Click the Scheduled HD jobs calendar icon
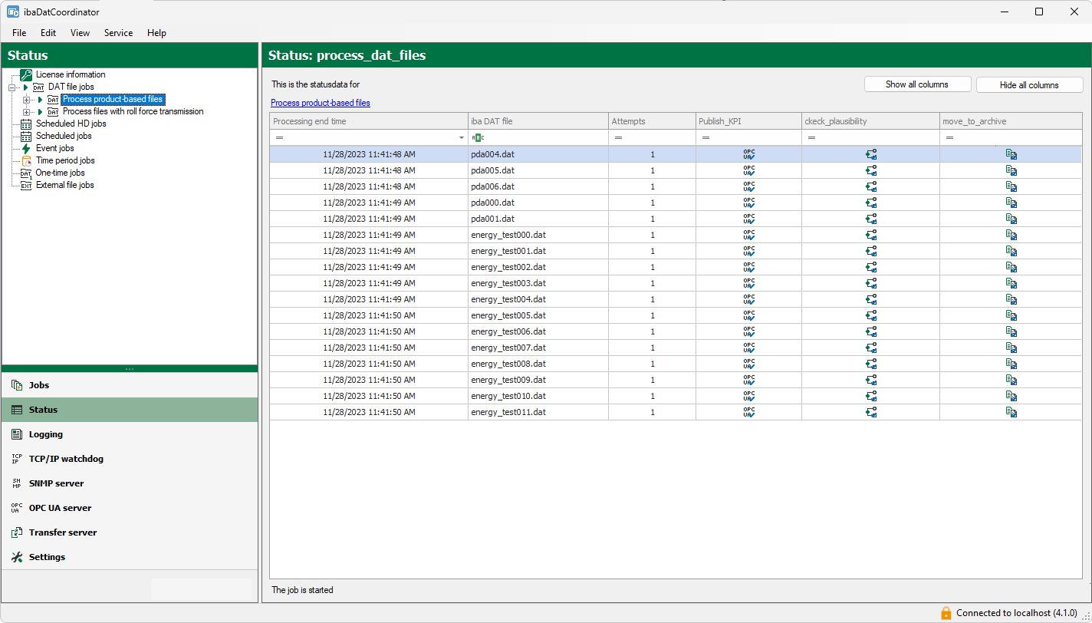Viewport: 1092px width, 623px height. pyautogui.click(x=26, y=124)
